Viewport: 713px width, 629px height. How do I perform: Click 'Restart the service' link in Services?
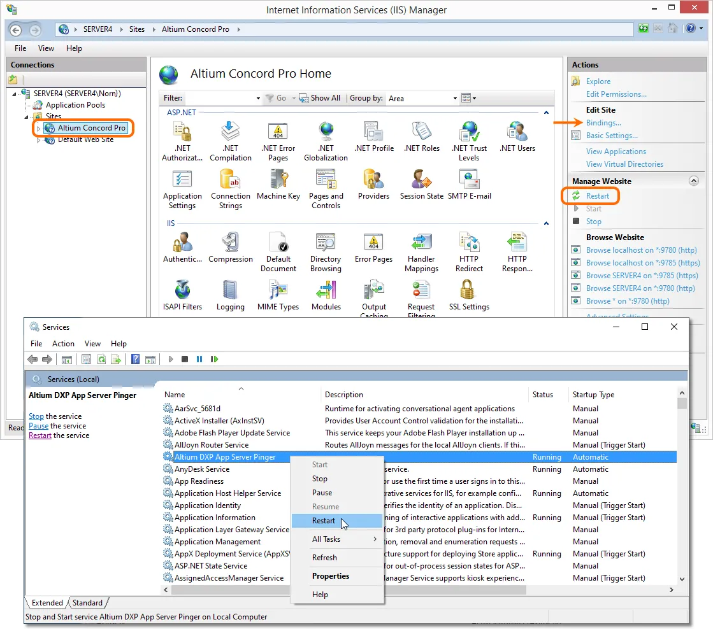click(40, 435)
